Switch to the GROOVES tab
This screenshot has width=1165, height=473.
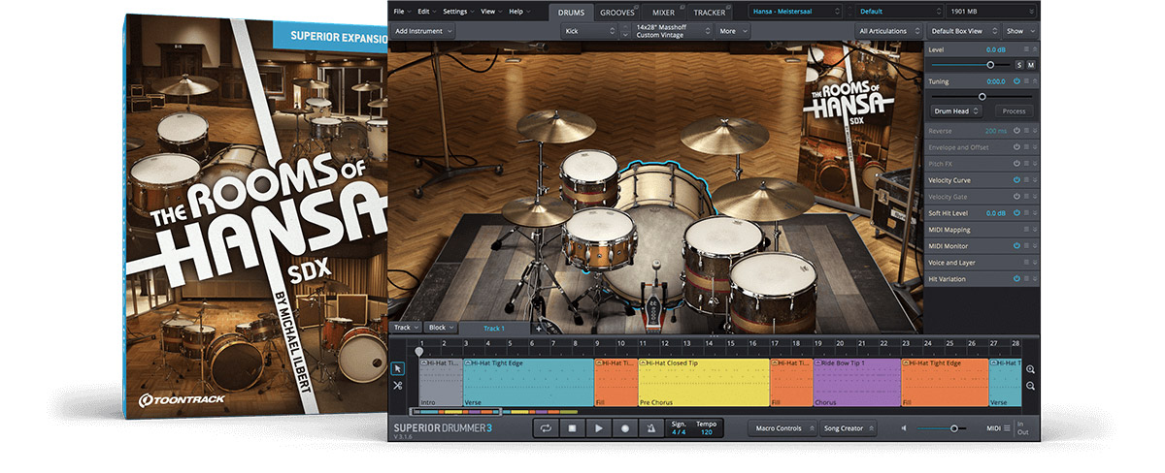pyautogui.click(x=616, y=12)
